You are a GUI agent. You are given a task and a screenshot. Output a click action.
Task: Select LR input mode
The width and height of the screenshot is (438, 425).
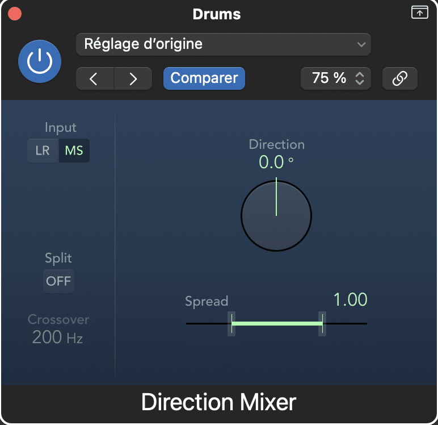(x=43, y=151)
